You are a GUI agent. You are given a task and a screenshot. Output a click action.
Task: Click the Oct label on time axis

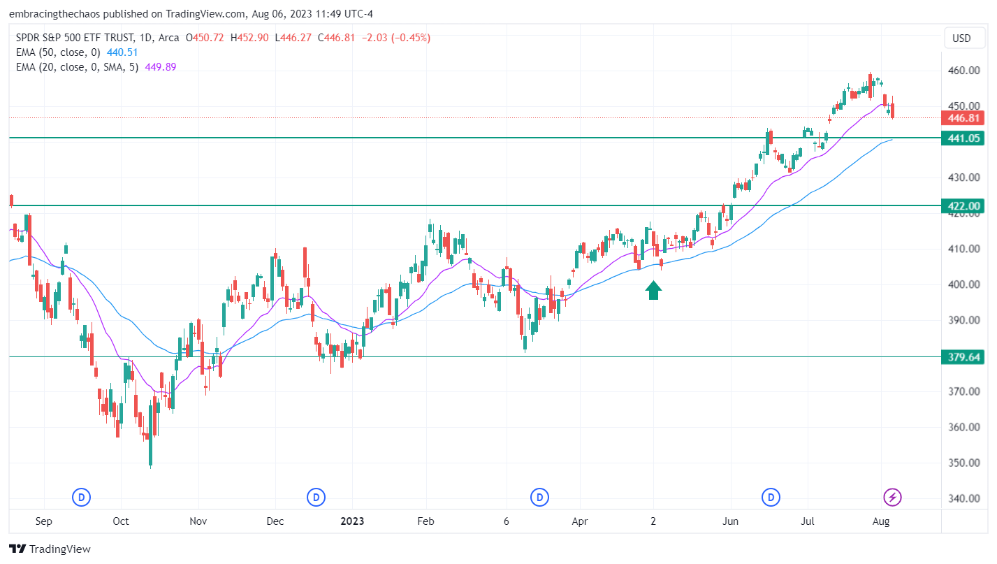[121, 521]
